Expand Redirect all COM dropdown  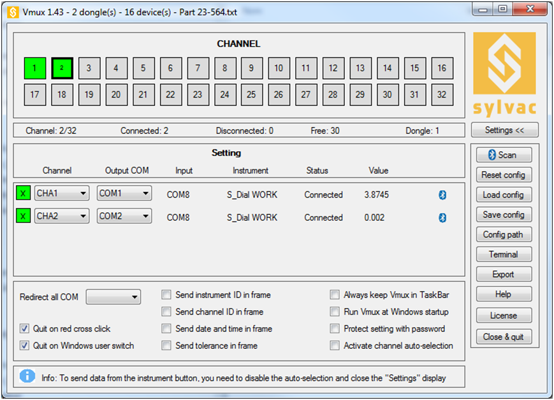coord(113,297)
